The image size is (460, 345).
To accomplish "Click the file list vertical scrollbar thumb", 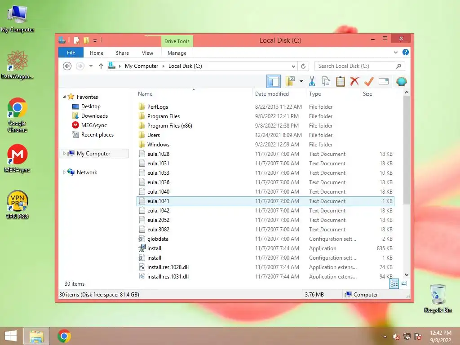I will [407, 150].
